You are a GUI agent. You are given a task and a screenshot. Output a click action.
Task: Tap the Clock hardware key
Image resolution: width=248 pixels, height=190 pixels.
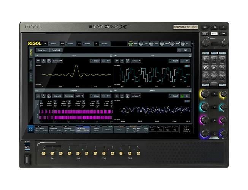(214, 59)
